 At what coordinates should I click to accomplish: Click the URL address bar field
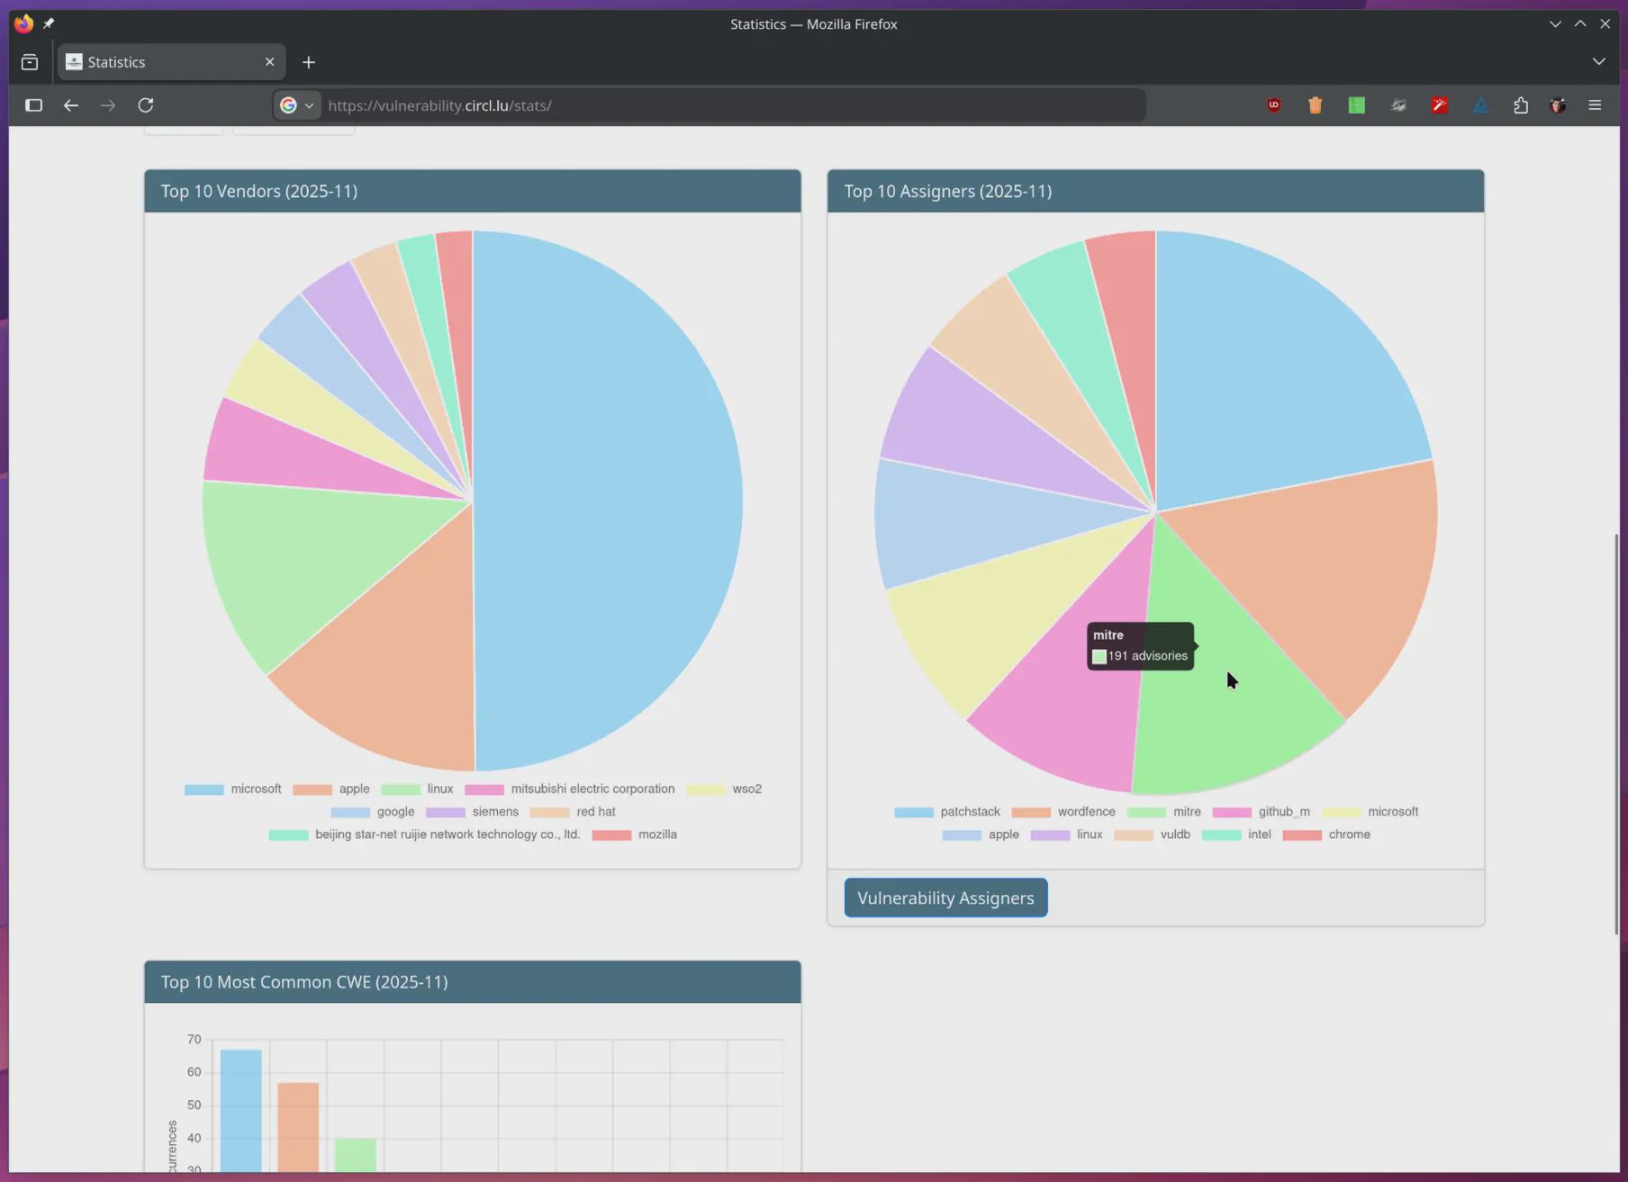[x=720, y=105]
